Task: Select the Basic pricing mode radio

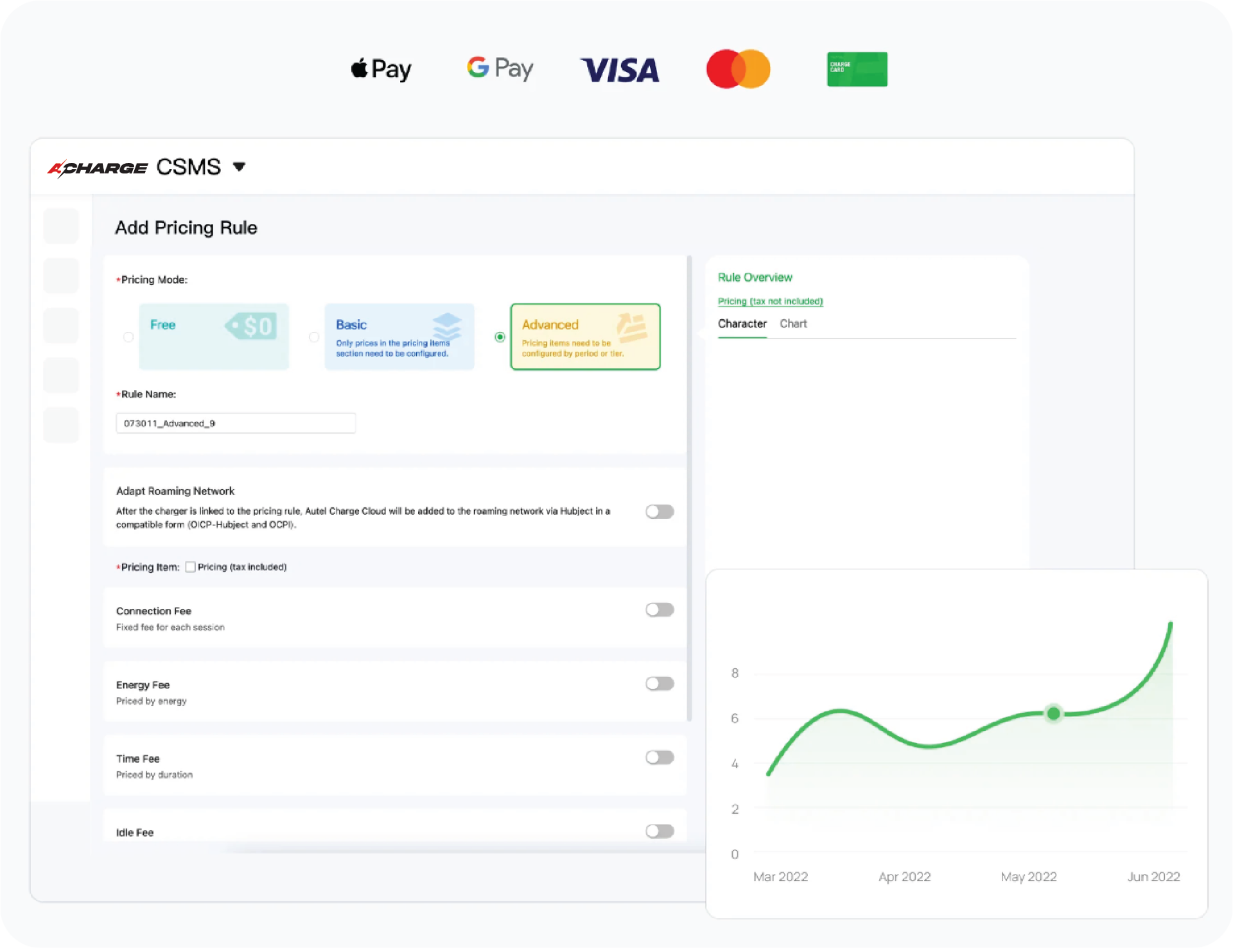Action: (314, 337)
